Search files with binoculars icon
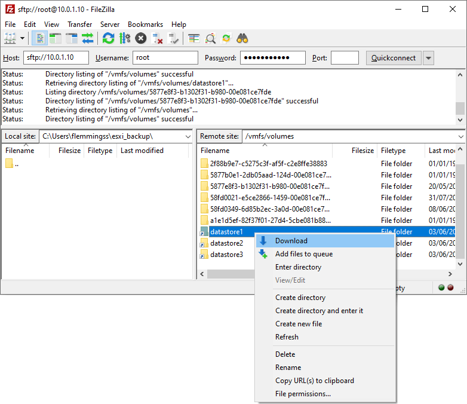467x404 pixels. click(x=242, y=38)
